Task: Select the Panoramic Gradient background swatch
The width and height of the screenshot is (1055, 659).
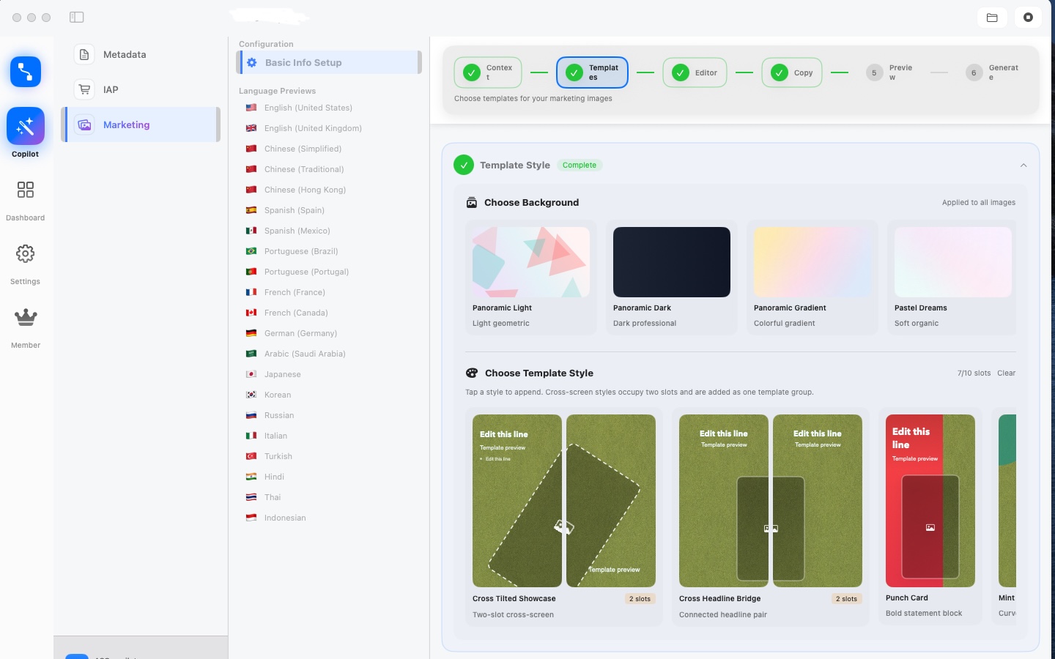Action: [x=812, y=261]
